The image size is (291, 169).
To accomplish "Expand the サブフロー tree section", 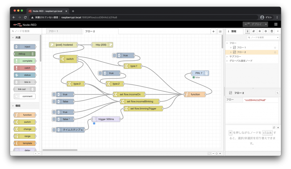I will (227, 57).
